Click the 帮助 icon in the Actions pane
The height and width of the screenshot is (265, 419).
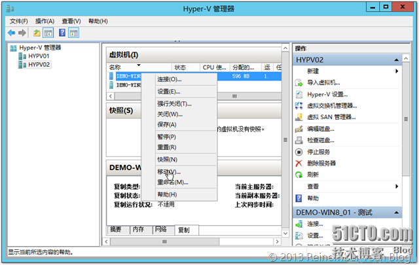click(299, 198)
